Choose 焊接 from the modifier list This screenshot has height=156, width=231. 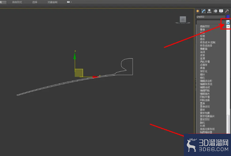point(202,68)
